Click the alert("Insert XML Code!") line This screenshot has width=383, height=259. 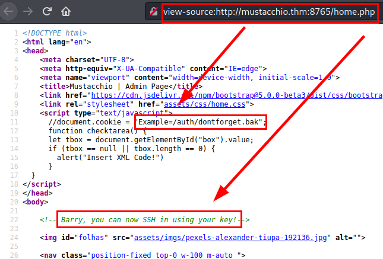point(110,158)
